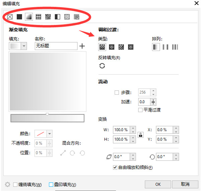Open the 填充 fill preset dropdown

tap(24, 46)
